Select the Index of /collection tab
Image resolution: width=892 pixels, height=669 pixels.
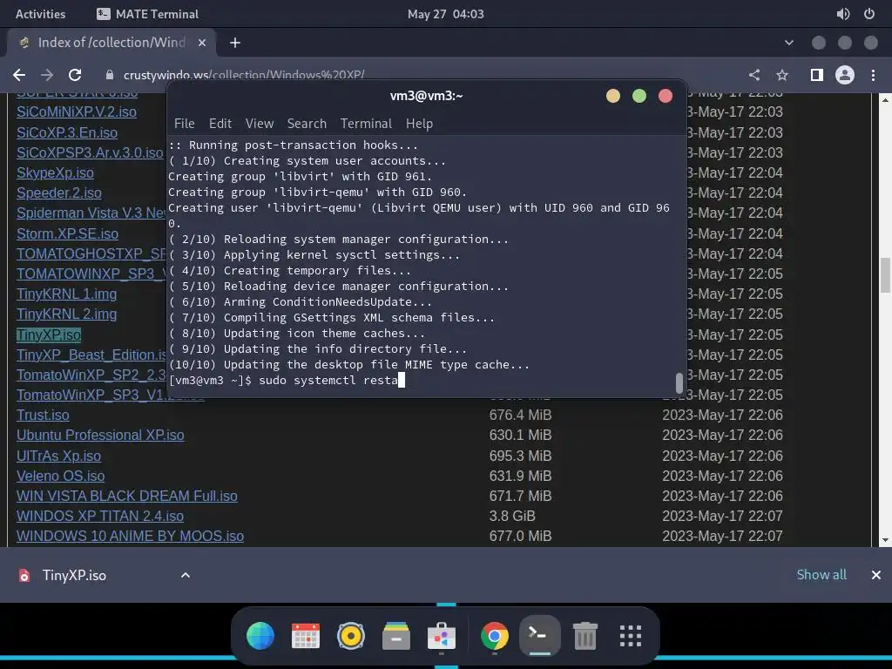click(x=111, y=43)
